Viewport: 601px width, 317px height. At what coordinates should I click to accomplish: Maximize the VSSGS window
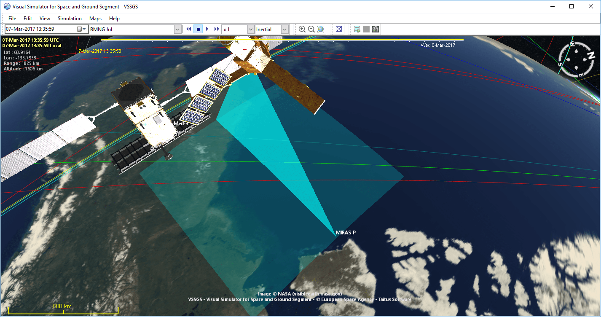coord(571,6)
